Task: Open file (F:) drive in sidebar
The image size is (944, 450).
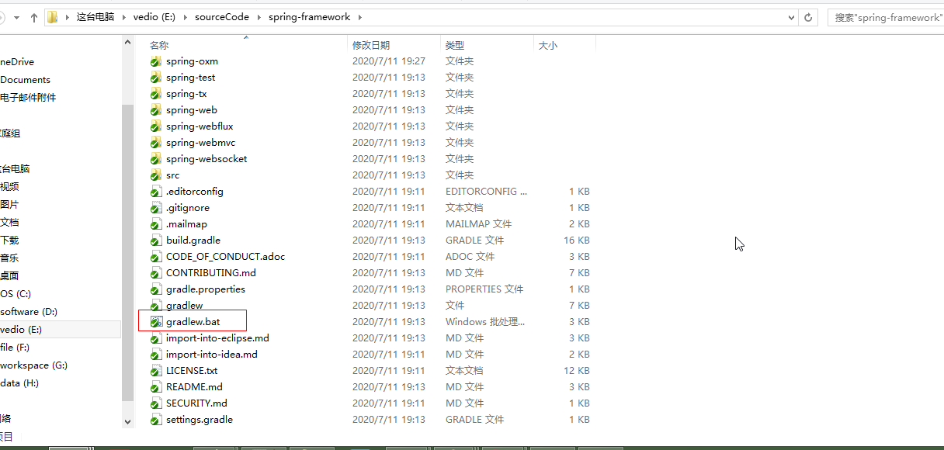Action: point(15,348)
